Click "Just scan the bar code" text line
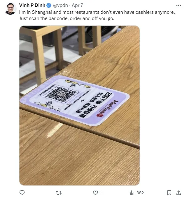This screenshot has width=186, height=197. 67,18
